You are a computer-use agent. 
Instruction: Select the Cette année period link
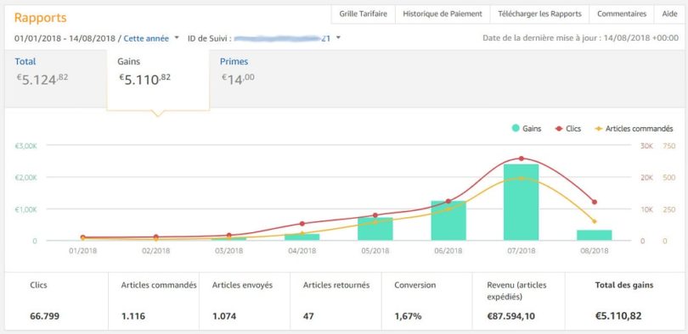pos(146,38)
